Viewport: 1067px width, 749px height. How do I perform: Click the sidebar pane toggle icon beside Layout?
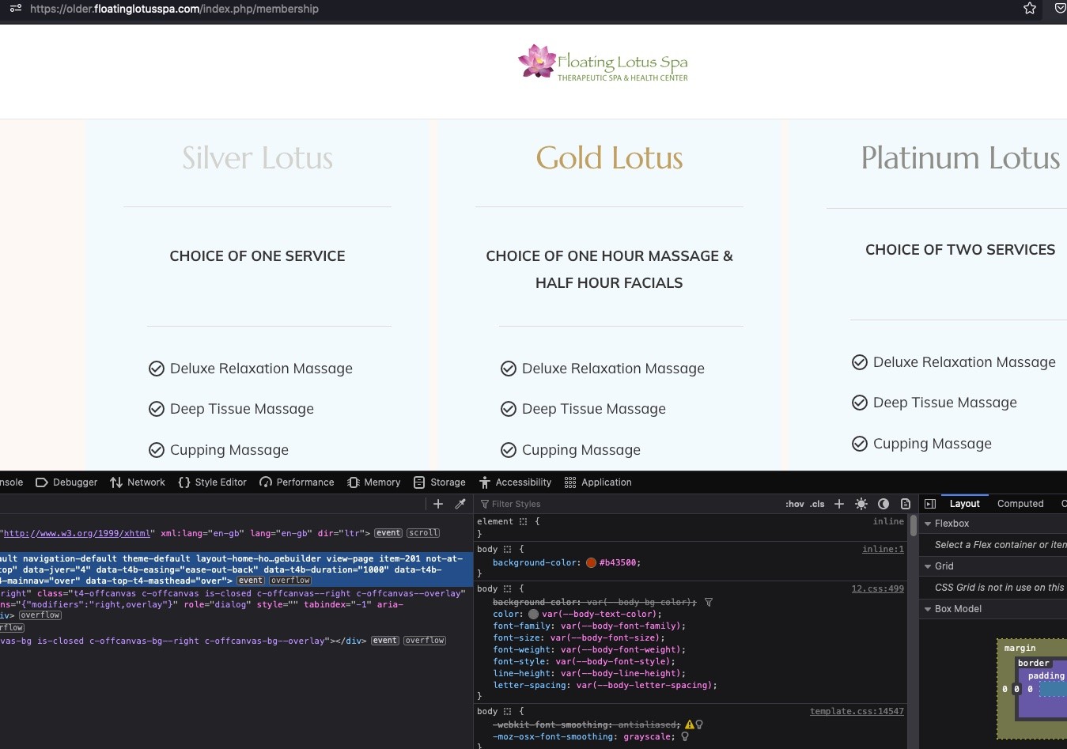pyautogui.click(x=930, y=504)
